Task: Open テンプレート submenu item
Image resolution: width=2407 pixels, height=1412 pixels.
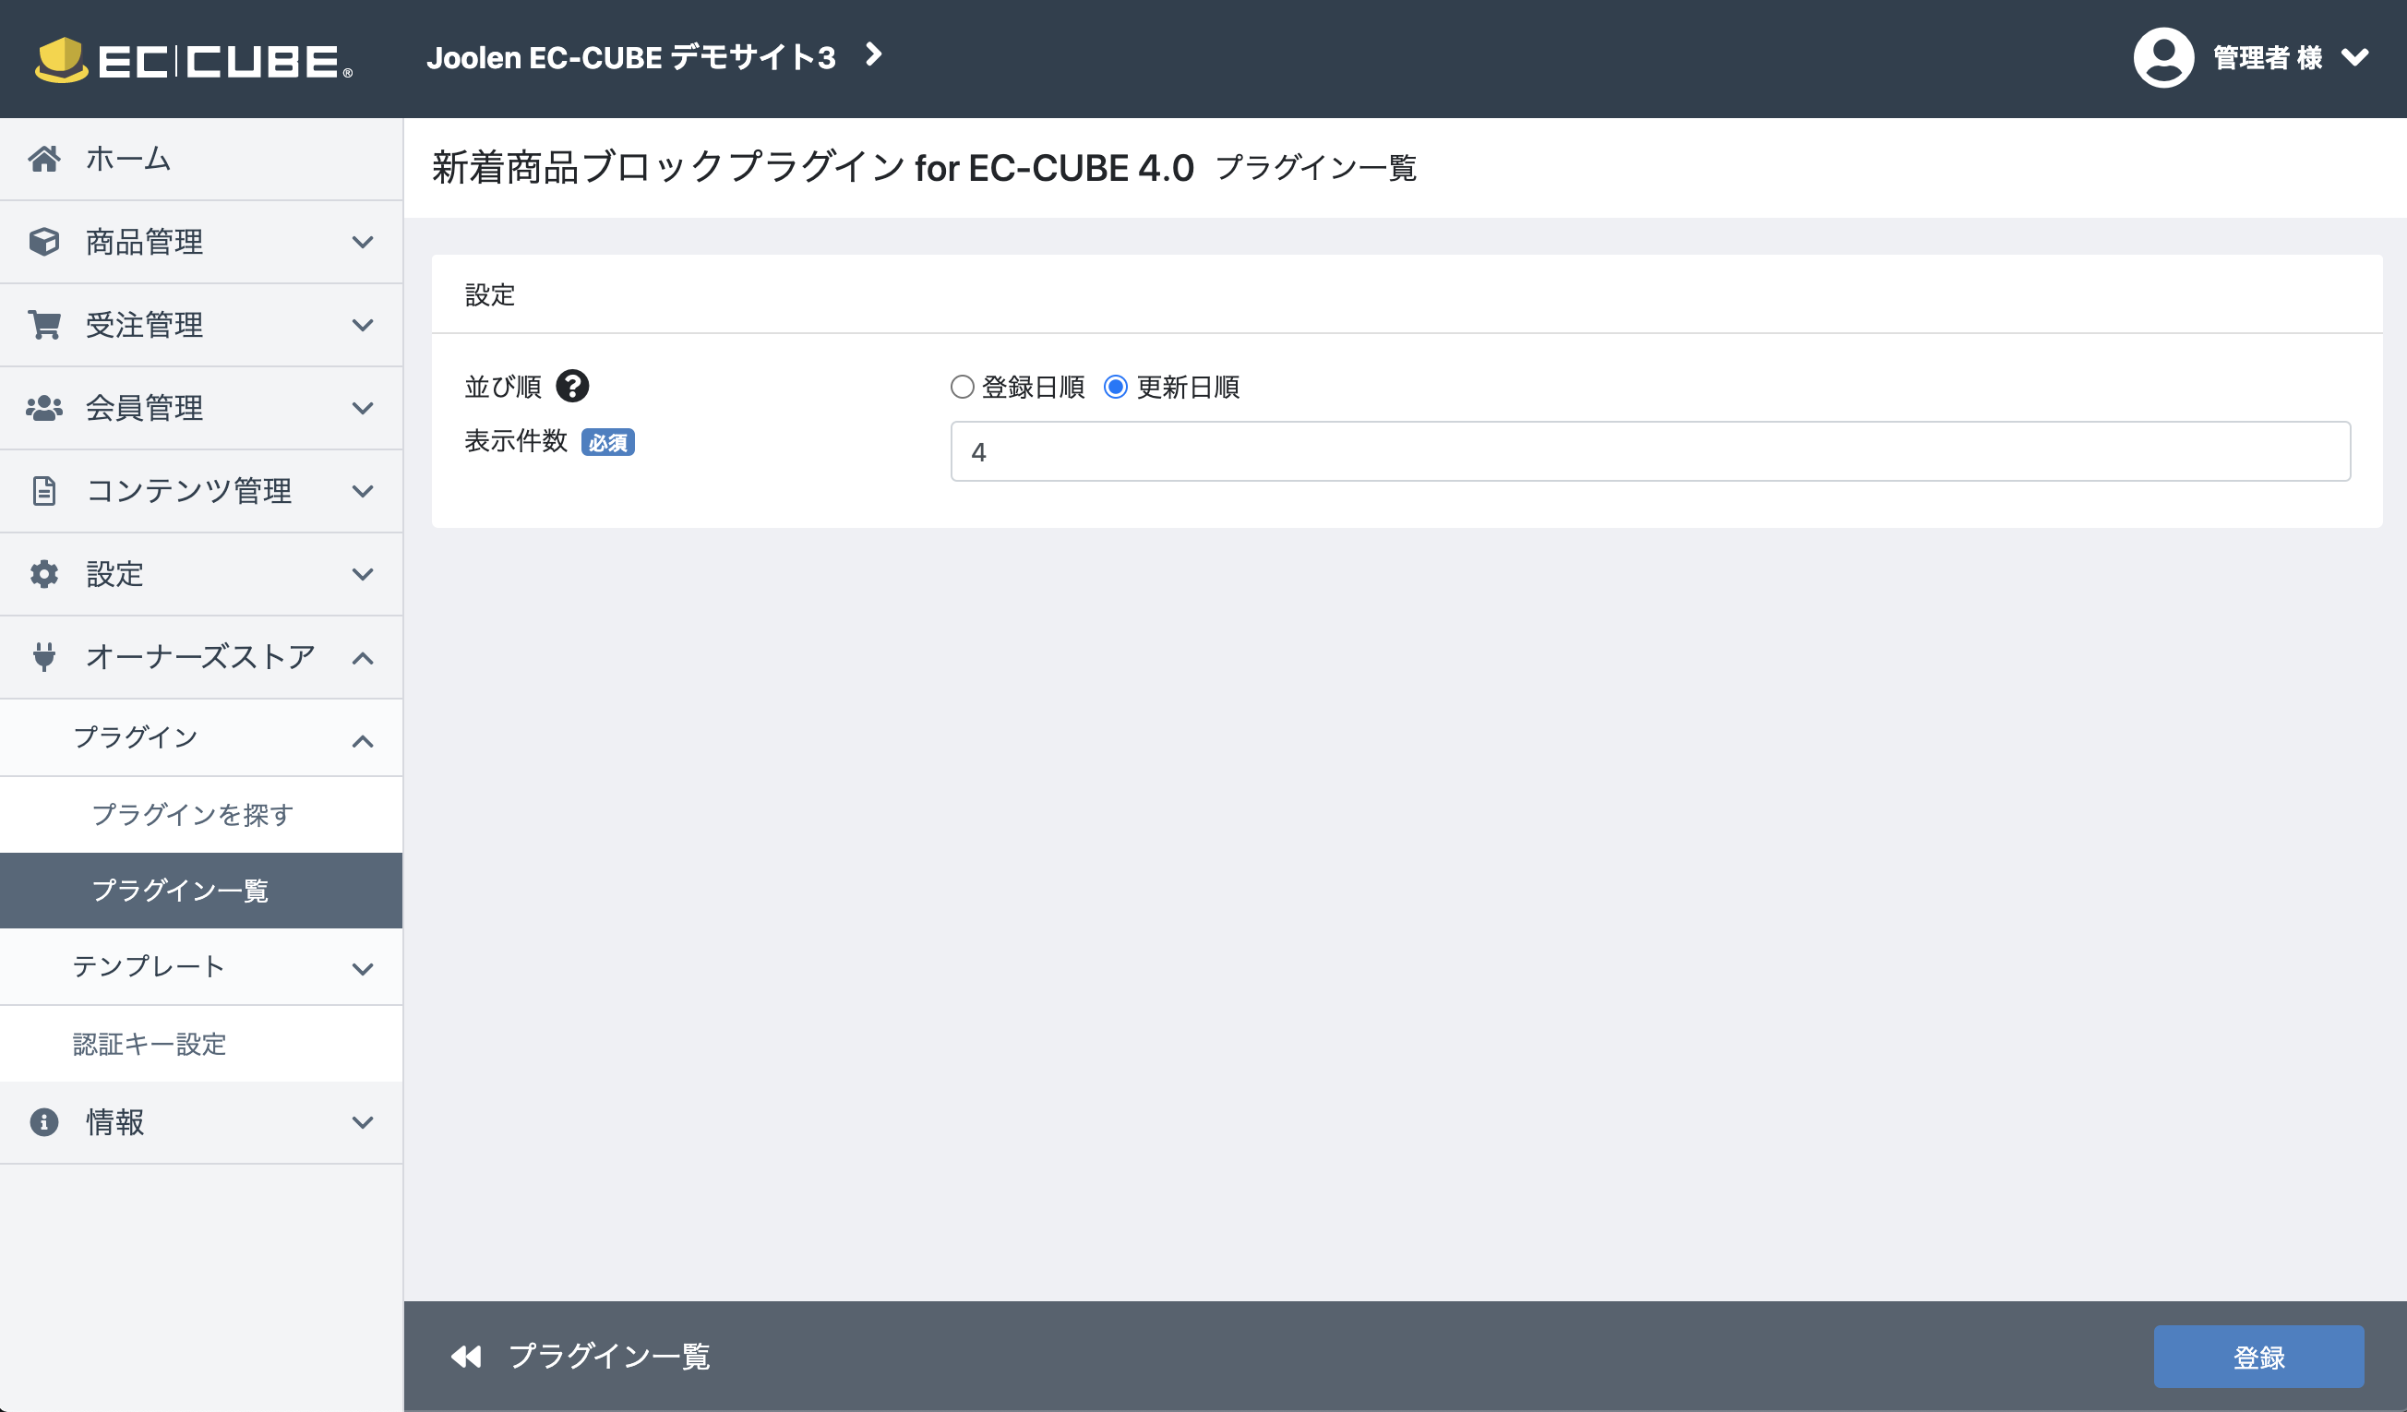Action: (x=149, y=967)
